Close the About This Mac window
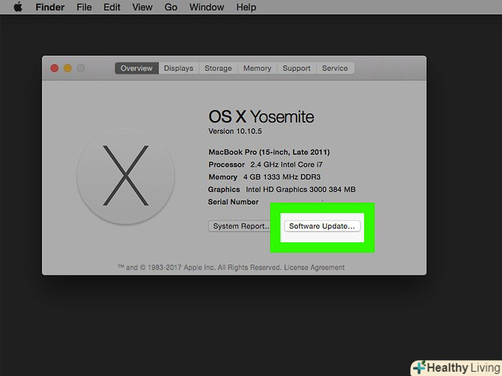 point(54,68)
